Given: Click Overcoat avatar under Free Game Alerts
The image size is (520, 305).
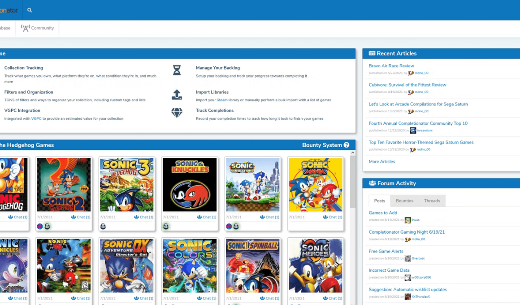Looking at the screenshot, I should (x=408, y=258).
